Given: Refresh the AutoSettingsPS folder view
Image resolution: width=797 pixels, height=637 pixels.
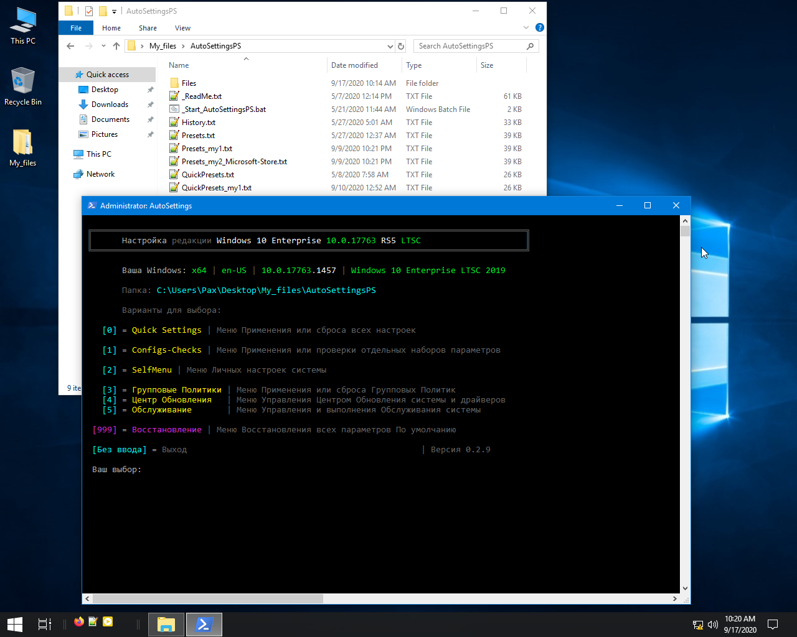Looking at the screenshot, I should point(401,46).
